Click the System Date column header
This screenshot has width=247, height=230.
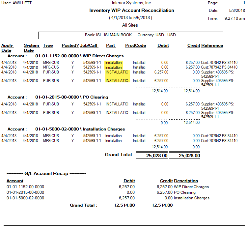(32, 48)
